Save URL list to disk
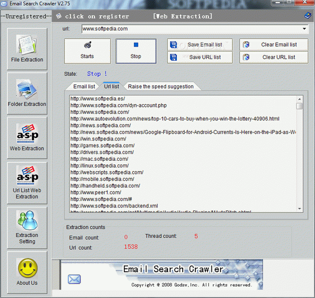 (199, 57)
